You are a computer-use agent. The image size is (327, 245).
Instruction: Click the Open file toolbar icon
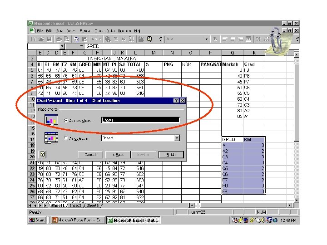41,39
